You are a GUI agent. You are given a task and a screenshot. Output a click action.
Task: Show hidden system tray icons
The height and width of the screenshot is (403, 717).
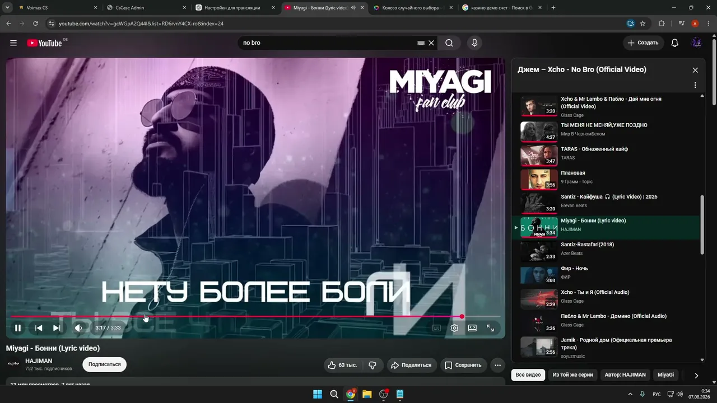(x=630, y=394)
